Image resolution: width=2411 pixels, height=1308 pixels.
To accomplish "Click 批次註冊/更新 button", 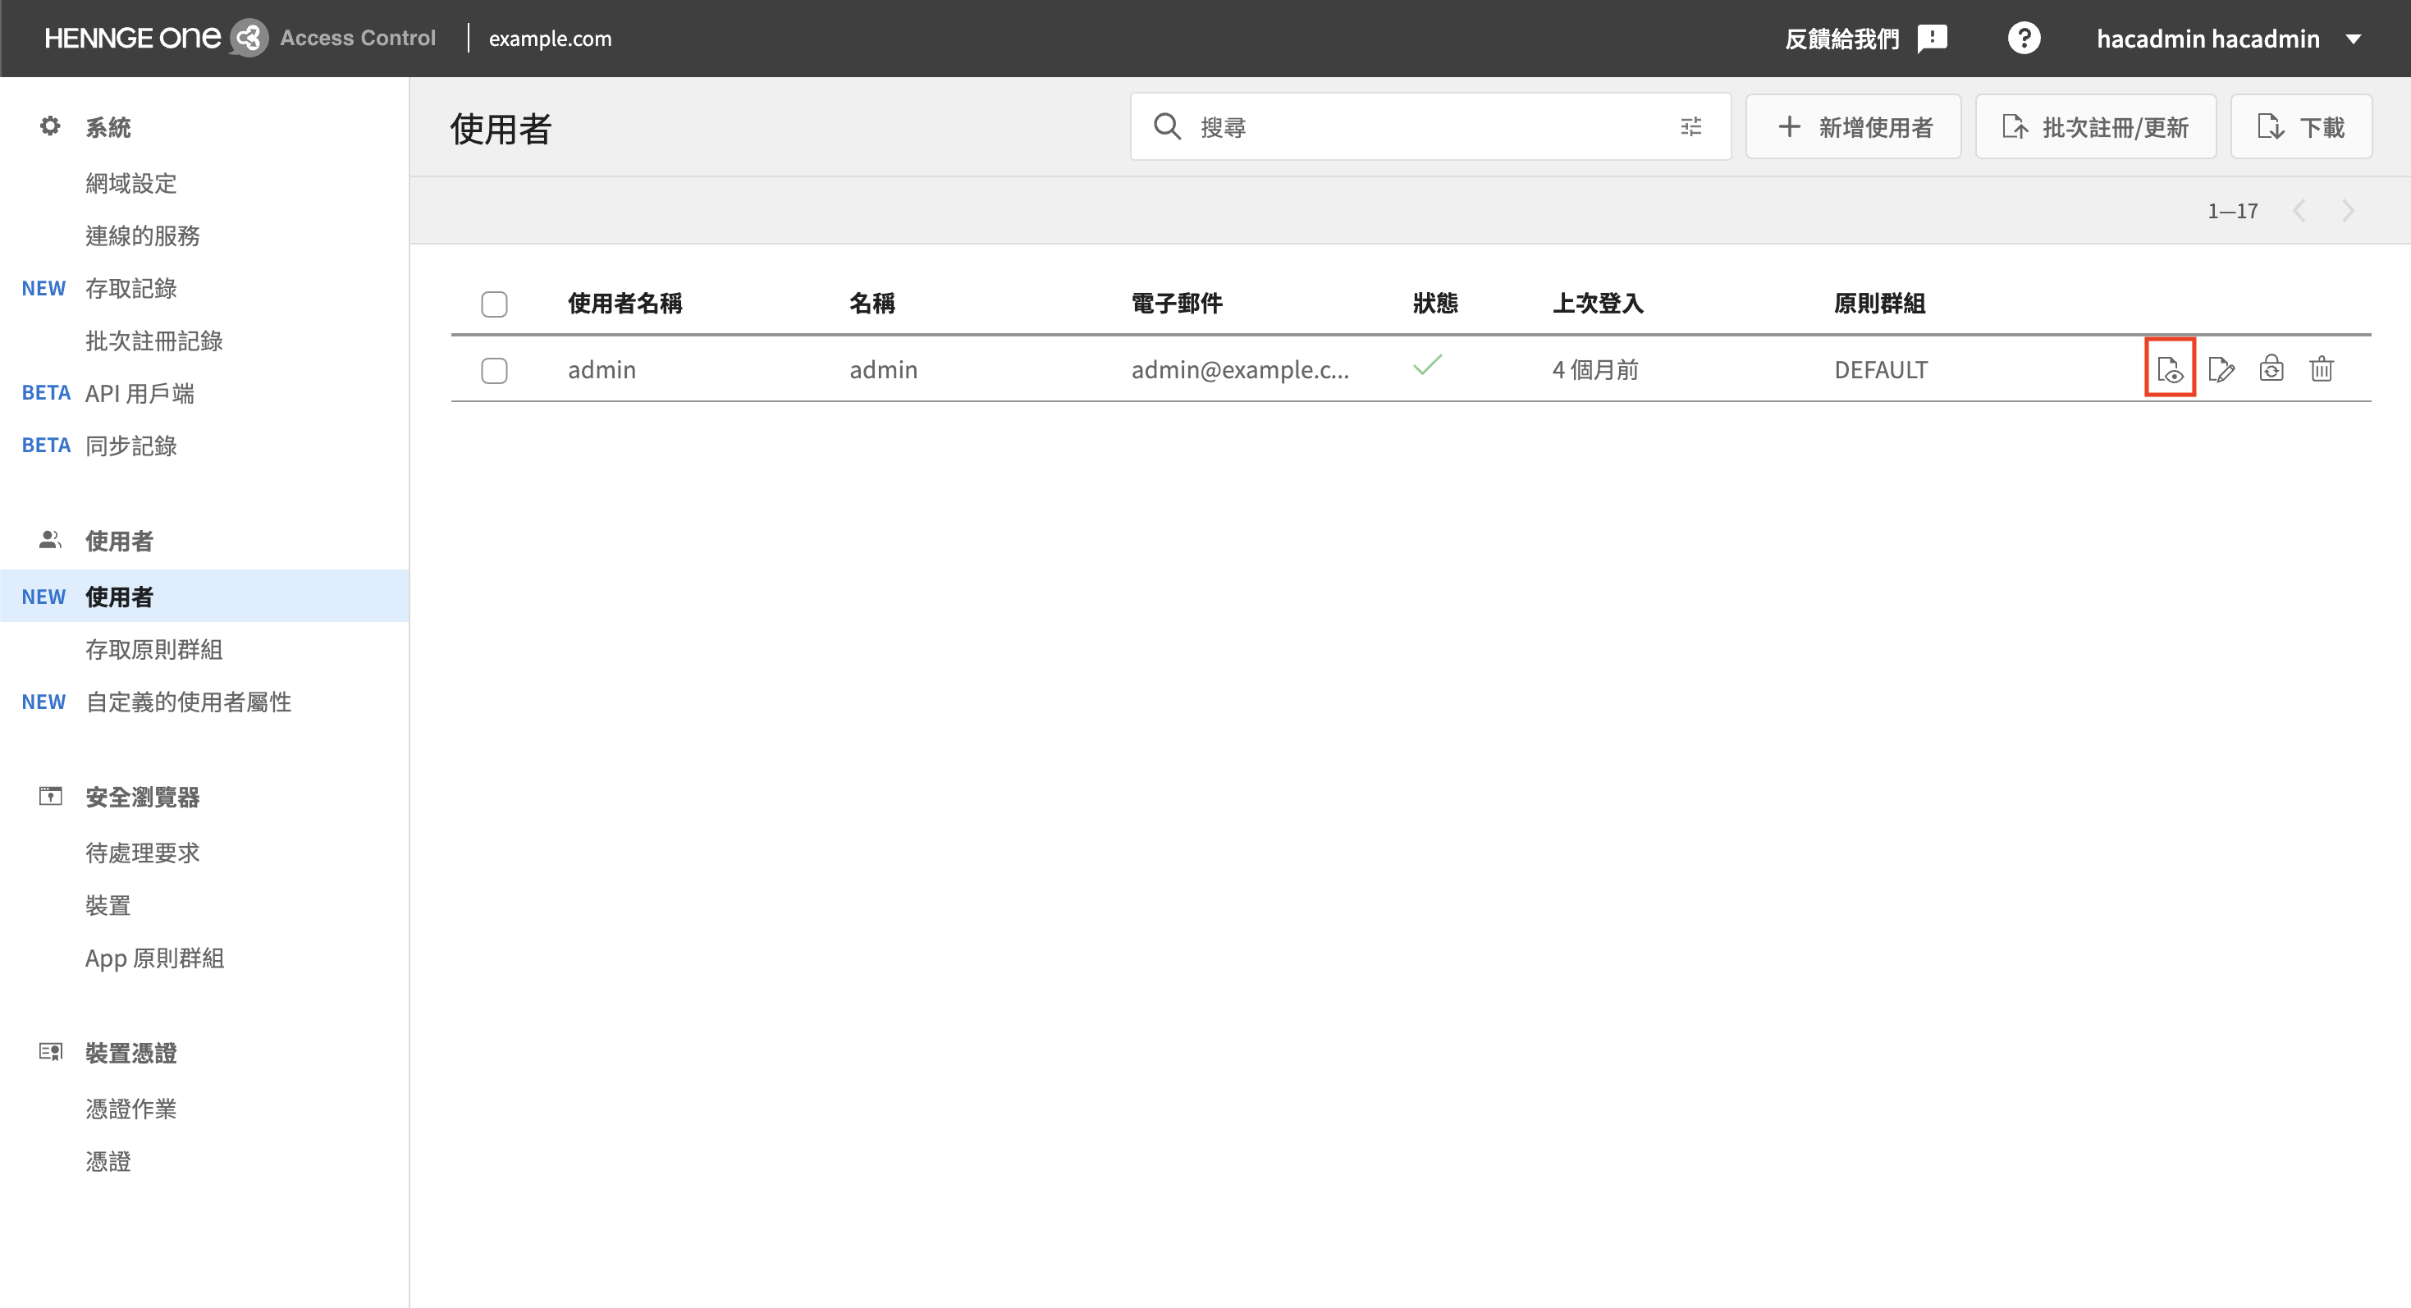I will [x=2096, y=126].
